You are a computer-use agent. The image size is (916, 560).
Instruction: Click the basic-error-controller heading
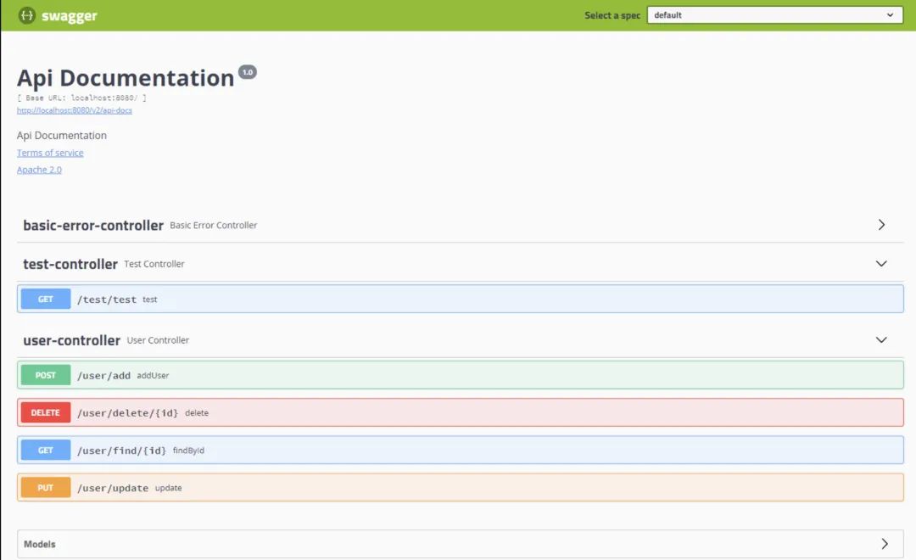pyautogui.click(x=93, y=225)
